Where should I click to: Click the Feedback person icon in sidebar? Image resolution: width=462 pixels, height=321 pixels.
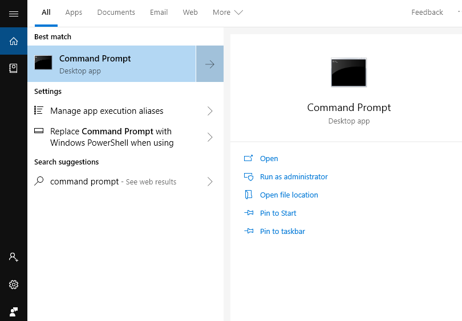[14, 311]
